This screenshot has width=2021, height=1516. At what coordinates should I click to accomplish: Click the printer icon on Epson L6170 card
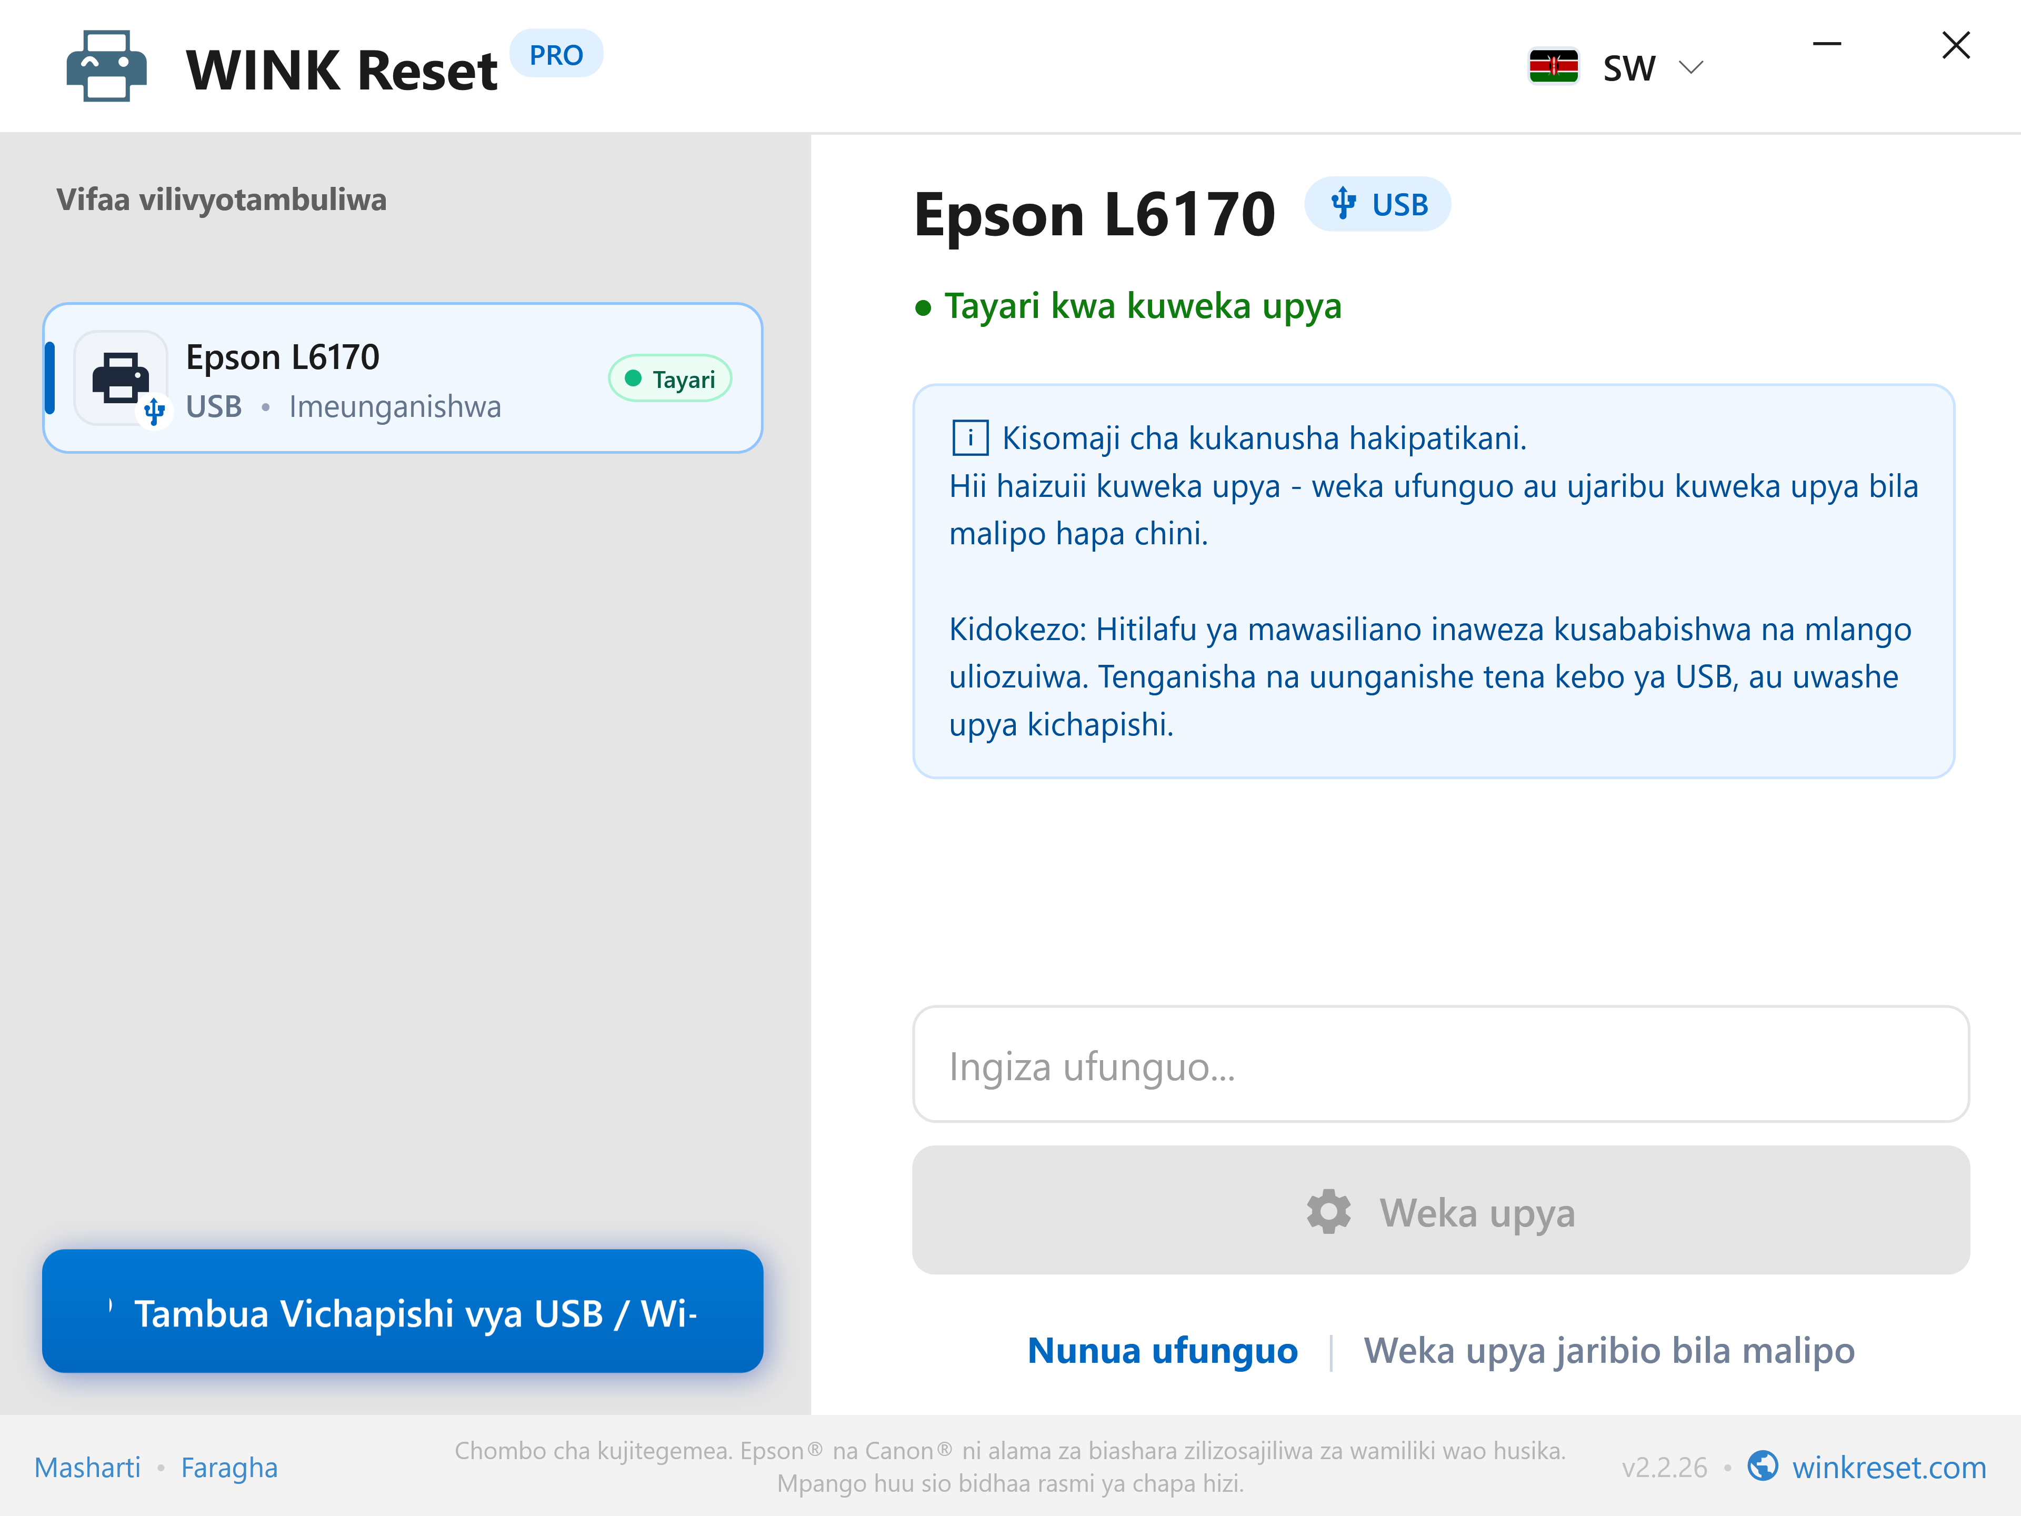pos(122,377)
